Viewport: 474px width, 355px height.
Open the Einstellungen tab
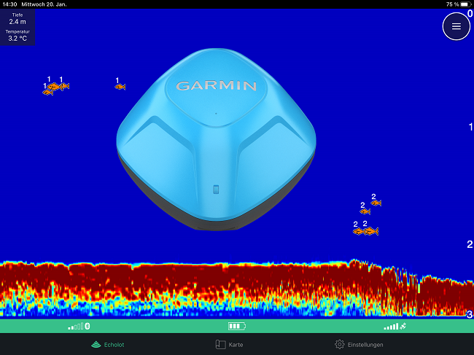359,344
